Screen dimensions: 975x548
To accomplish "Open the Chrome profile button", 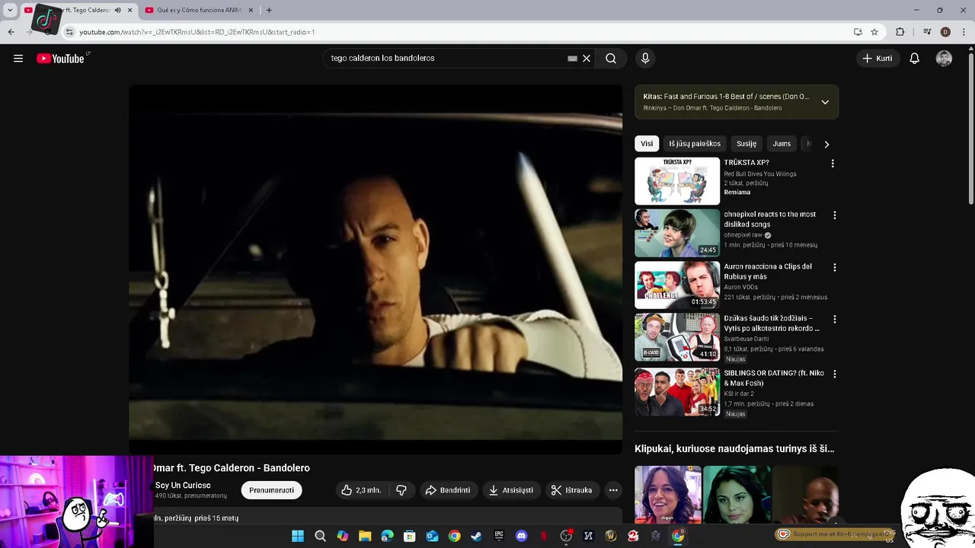I will [x=945, y=32].
